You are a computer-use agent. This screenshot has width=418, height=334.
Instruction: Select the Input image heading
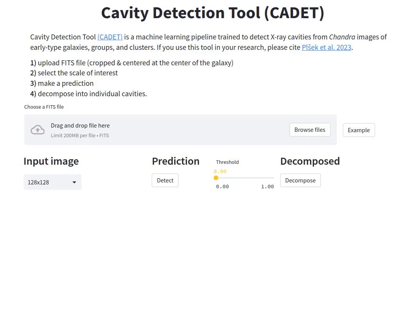coord(51,161)
